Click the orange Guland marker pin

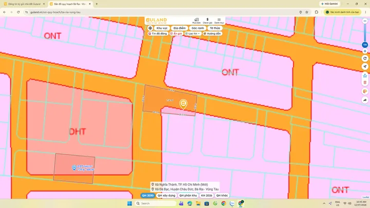(x=183, y=104)
